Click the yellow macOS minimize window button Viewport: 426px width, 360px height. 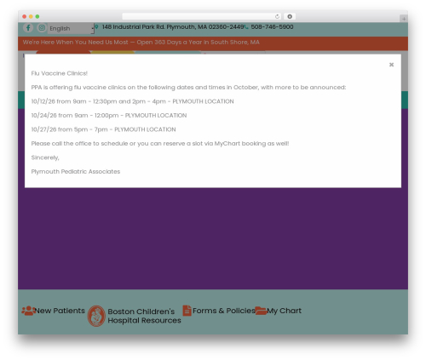click(x=31, y=16)
